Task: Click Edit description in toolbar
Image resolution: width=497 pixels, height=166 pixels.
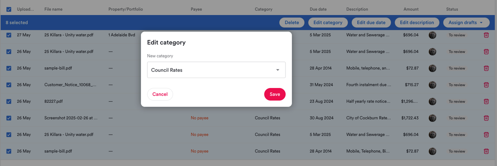Action: pyautogui.click(x=417, y=22)
